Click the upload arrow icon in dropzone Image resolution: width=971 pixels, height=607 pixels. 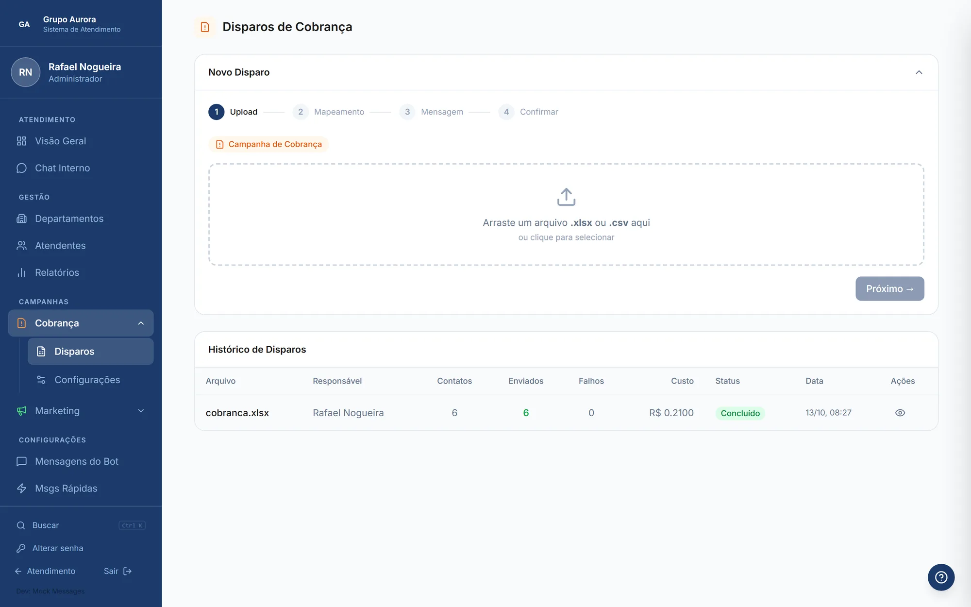tap(566, 197)
